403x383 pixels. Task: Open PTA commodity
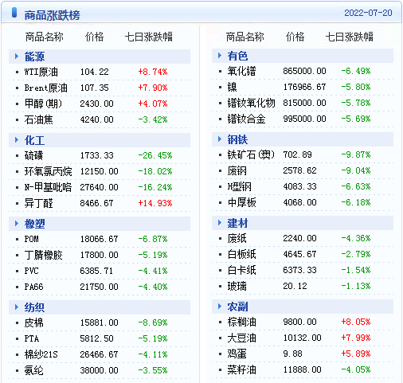click(32, 338)
